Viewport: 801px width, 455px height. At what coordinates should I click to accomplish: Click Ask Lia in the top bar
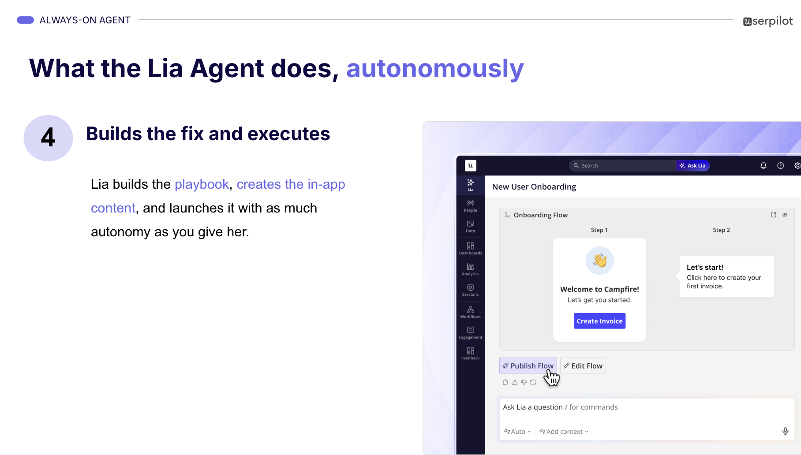692,165
